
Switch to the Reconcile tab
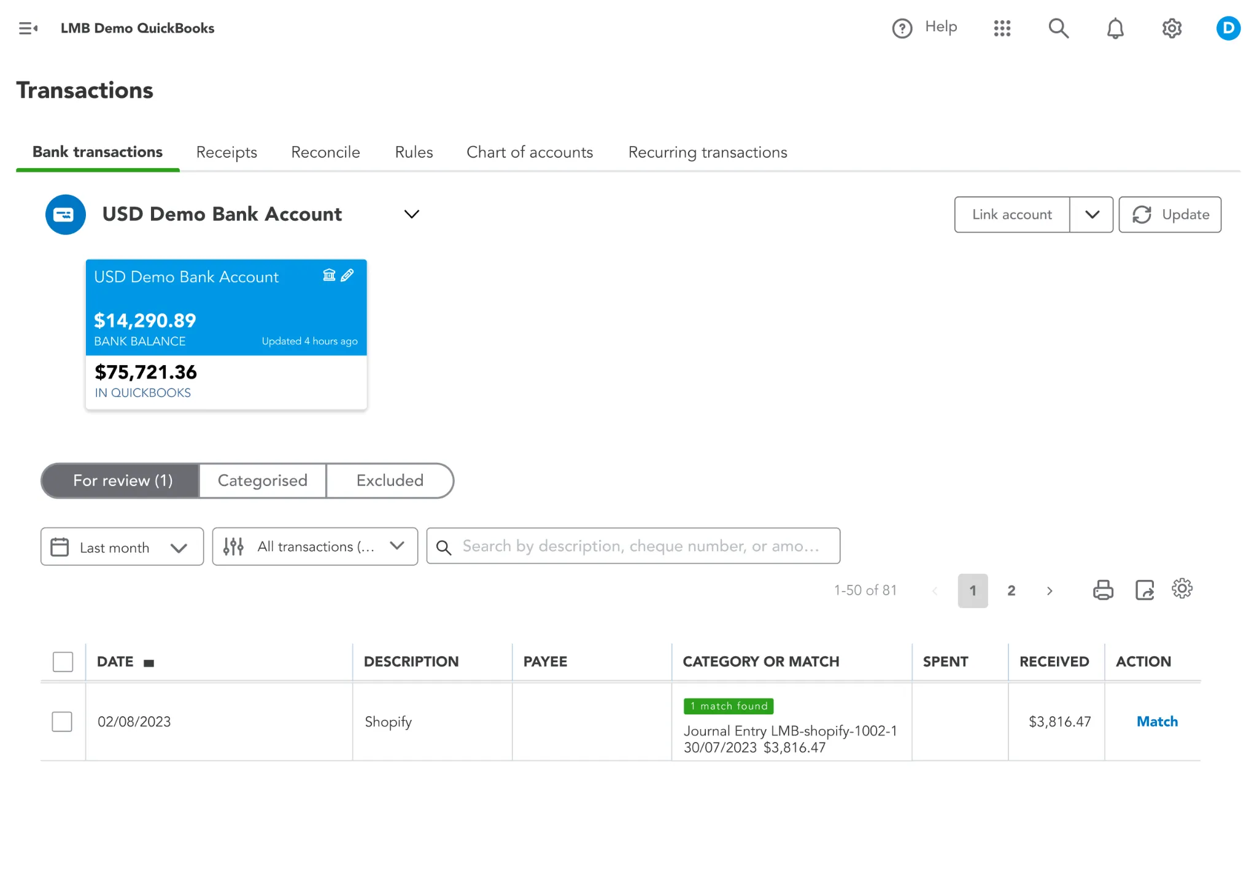tap(325, 152)
